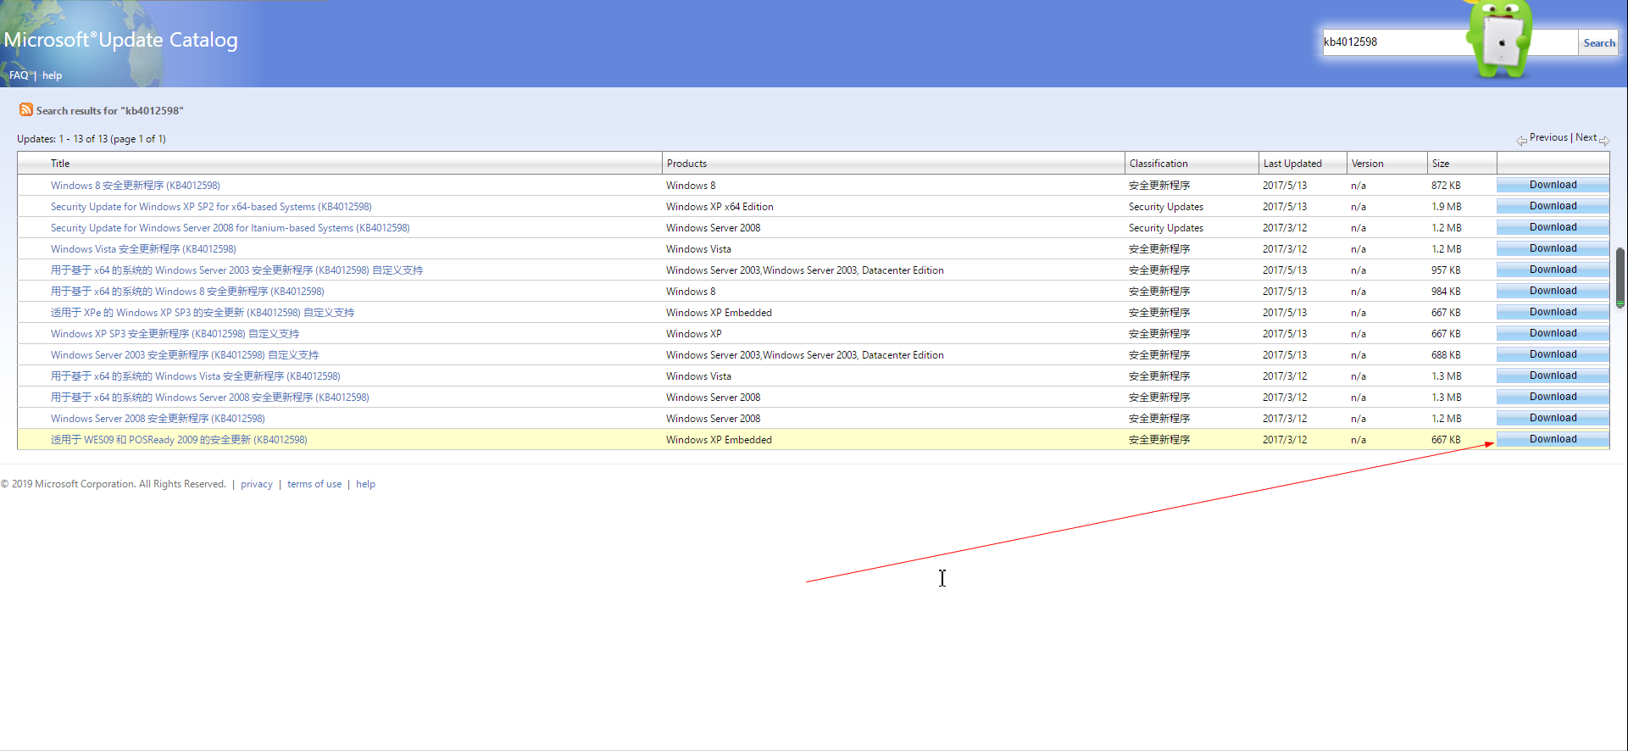Image resolution: width=1628 pixels, height=751 pixels.
Task: Click the Next arrow icon
Action: click(1604, 141)
